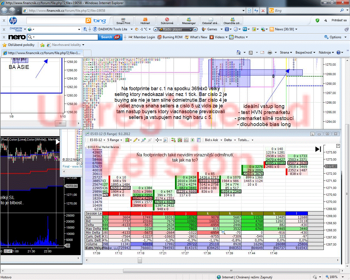Toggle the F box on chart corner
This screenshot has height=280, width=350.
(x=338, y=146)
